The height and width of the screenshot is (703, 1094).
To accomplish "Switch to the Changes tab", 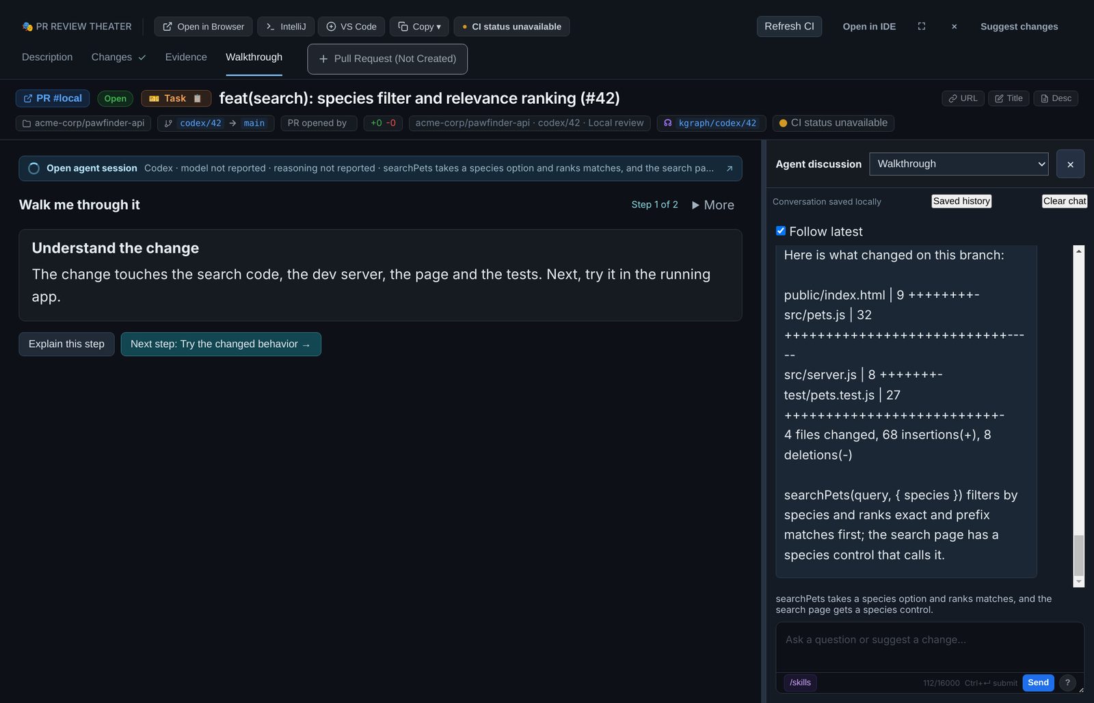I will coord(119,57).
